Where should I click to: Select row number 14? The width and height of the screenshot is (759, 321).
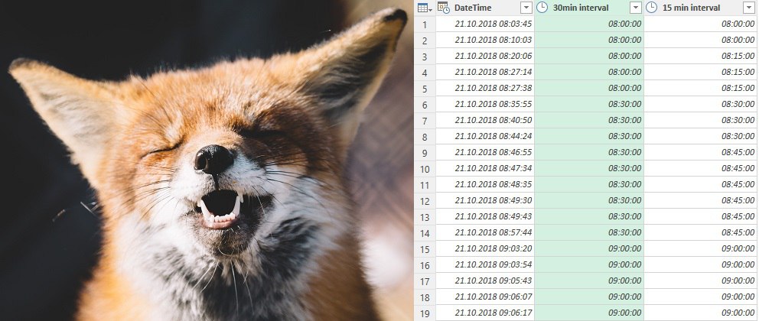click(425, 233)
